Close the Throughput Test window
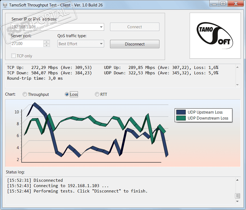This screenshot has width=246, height=210. 236,4
